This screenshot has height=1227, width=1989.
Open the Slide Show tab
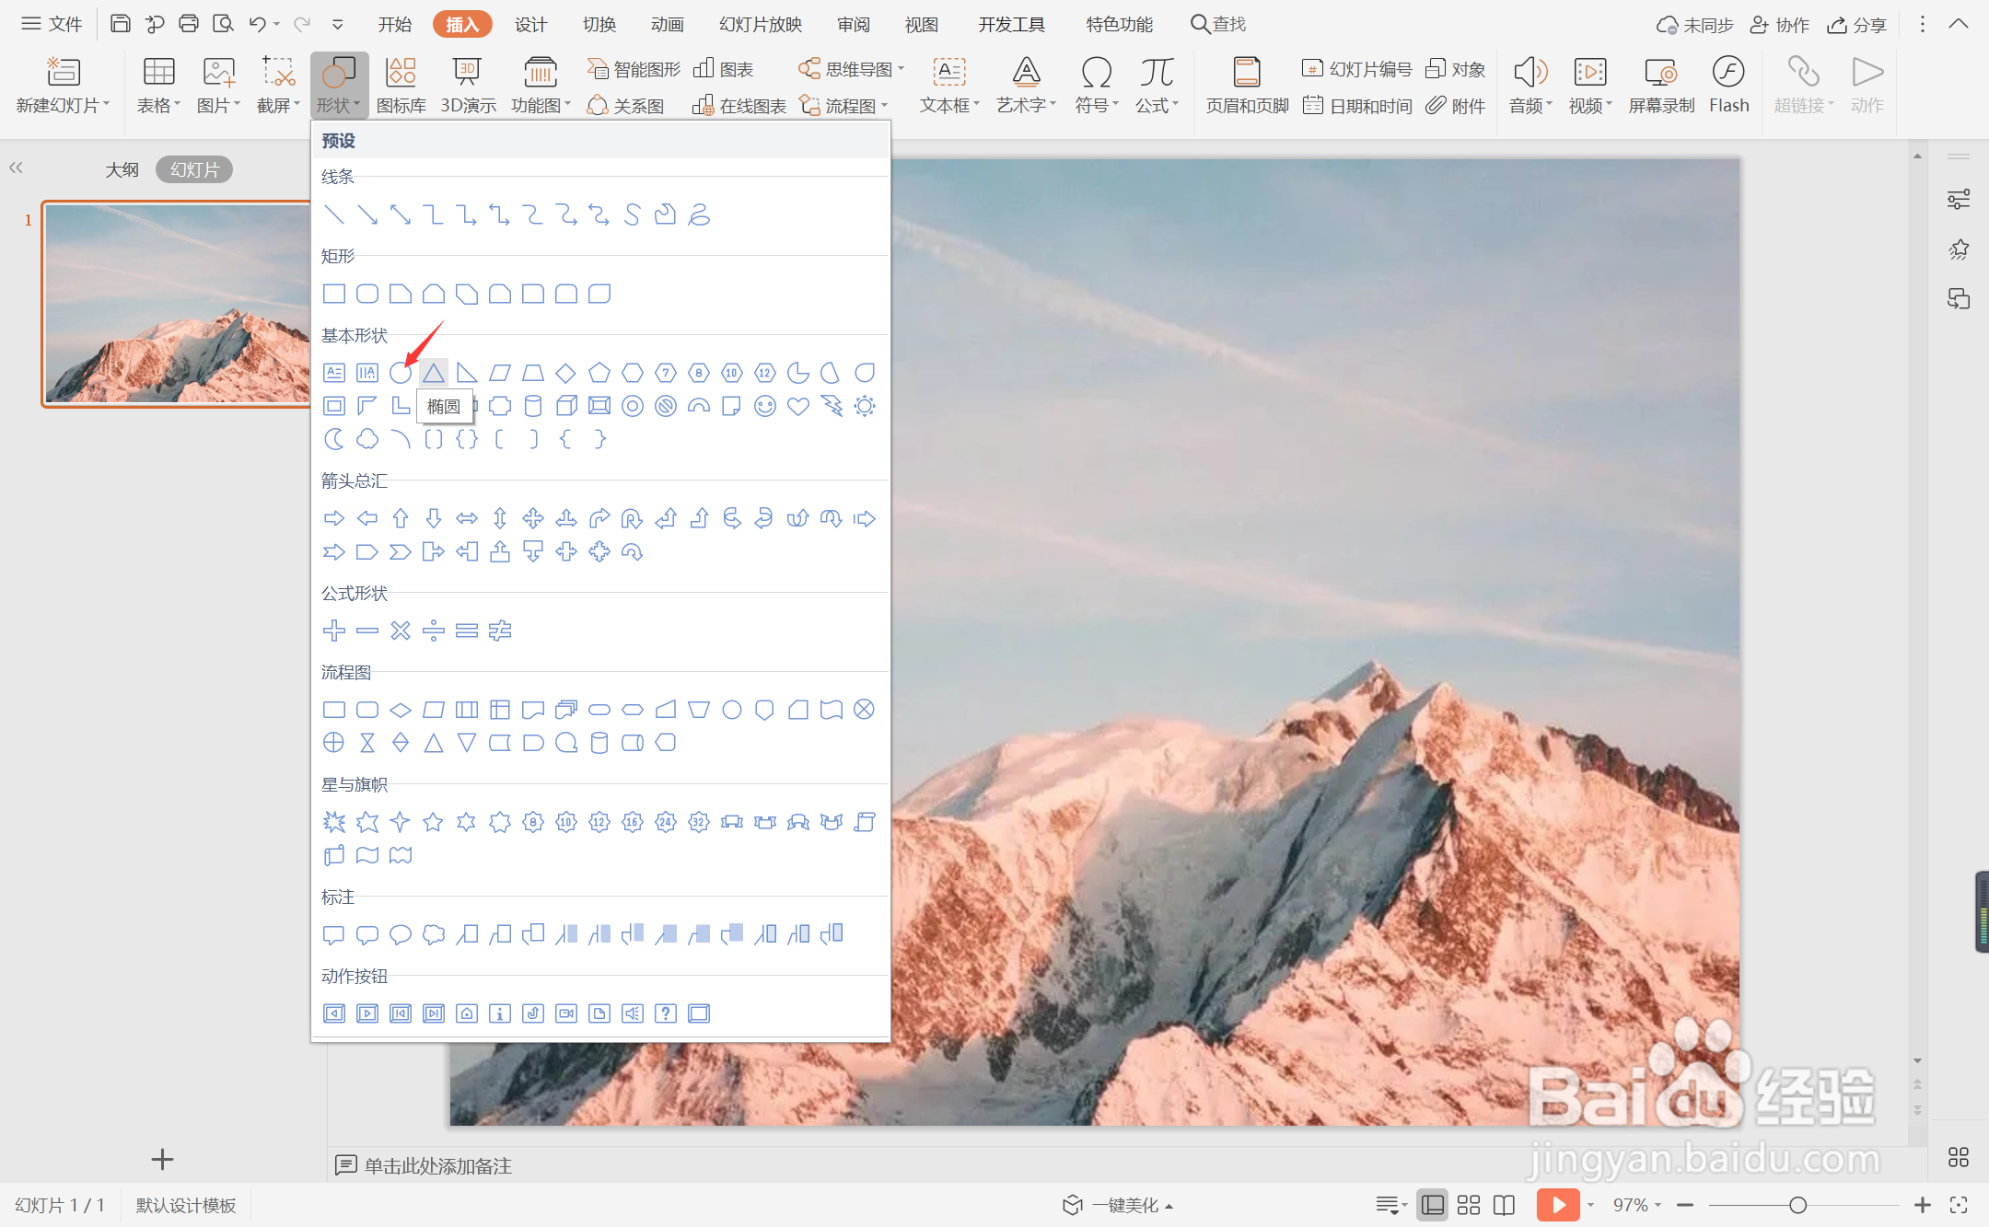761,24
